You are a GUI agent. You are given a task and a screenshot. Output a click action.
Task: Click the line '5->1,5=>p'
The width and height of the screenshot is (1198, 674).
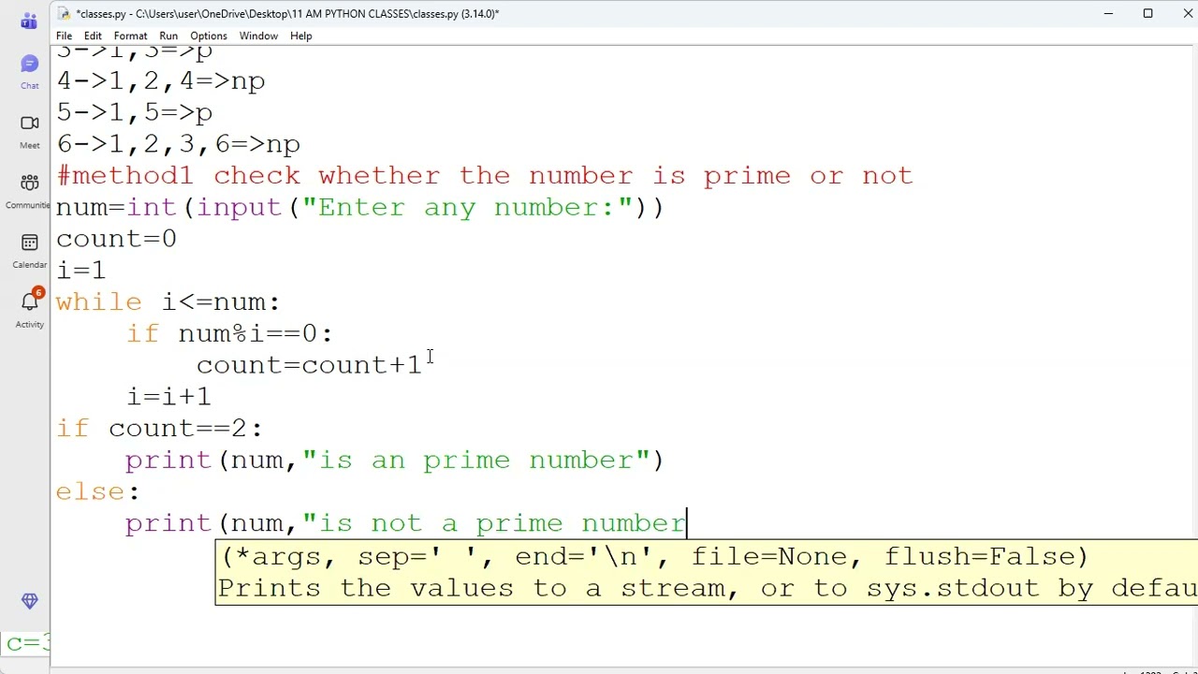[x=135, y=112]
